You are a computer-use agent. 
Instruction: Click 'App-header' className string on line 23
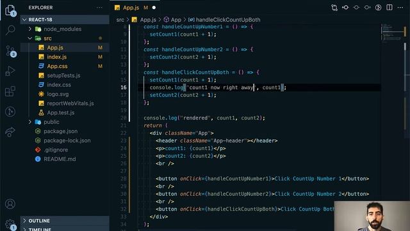[229, 141]
